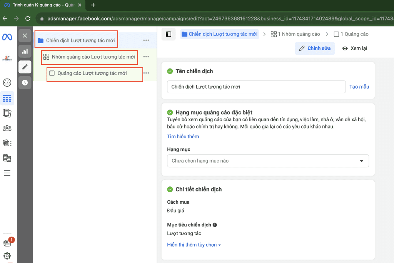Go to Chiến dịch breadcrumb tab

pyautogui.click(x=219, y=34)
